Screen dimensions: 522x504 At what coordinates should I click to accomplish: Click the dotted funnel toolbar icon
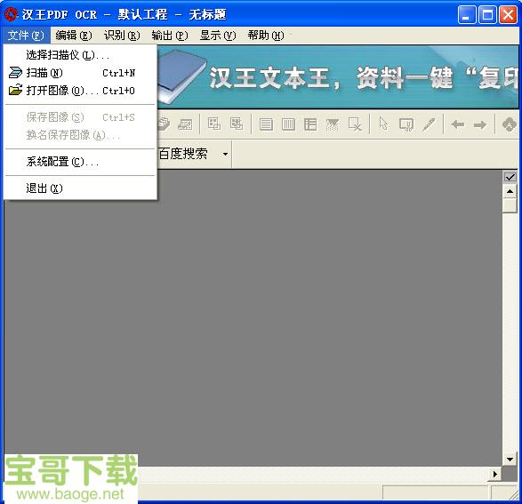tap(333, 124)
